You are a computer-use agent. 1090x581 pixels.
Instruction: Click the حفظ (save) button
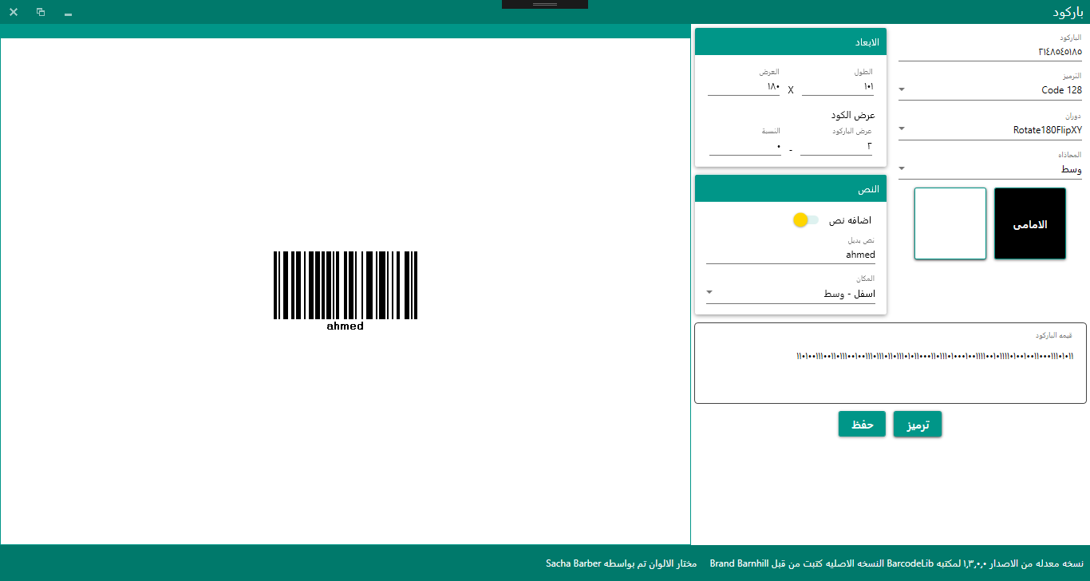(x=862, y=425)
